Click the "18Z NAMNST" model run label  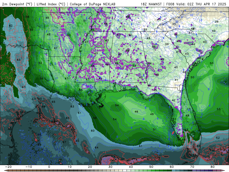pyautogui.click(x=151, y=4)
